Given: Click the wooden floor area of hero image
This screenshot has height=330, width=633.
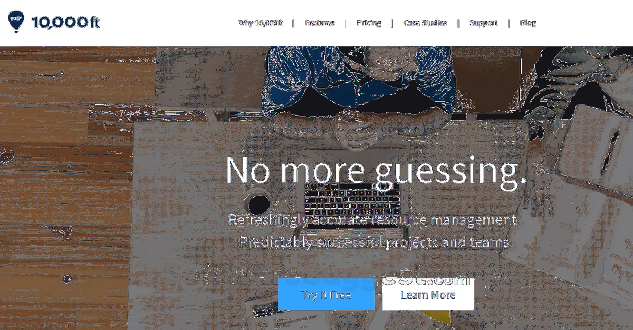Looking at the screenshot, I should pos(63,185).
